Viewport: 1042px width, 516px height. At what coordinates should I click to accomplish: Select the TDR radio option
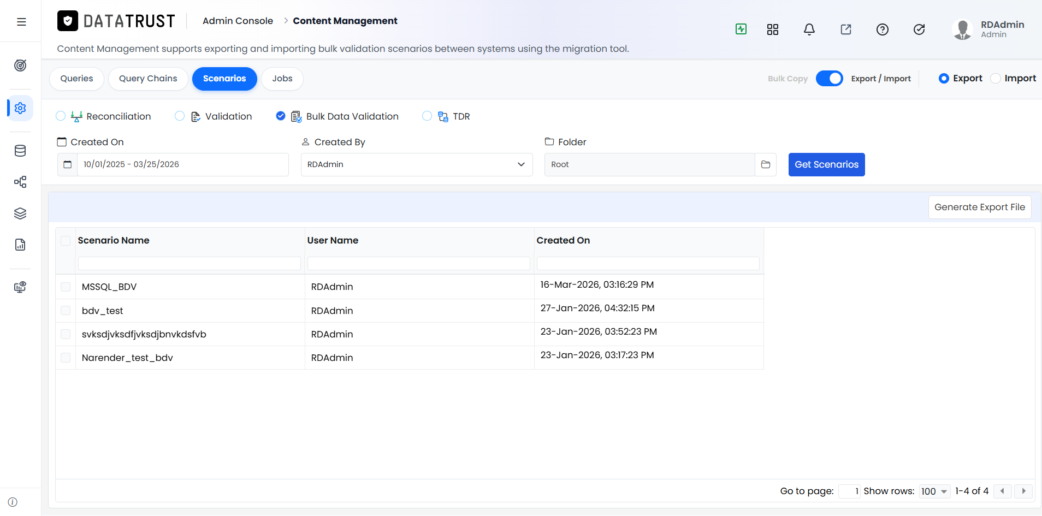427,116
